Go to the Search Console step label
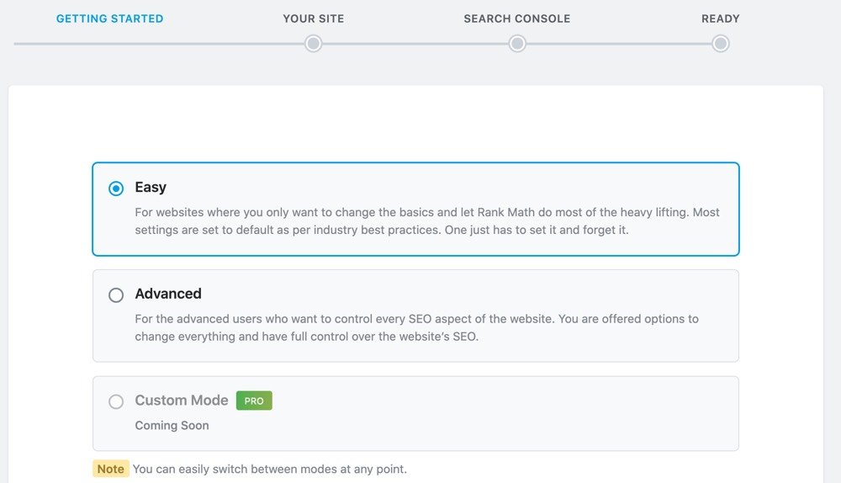Image resolution: width=841 pixels, height=483 pixels. 517,19
